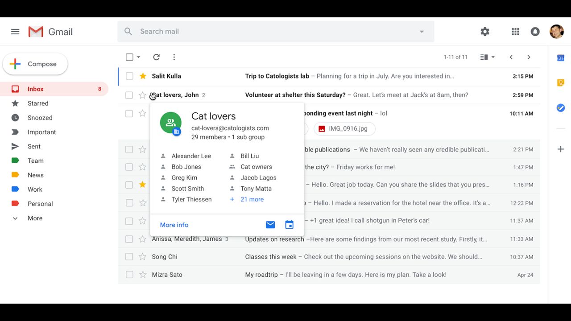Open Gmail settings gear

pyautogui.click(x=485, y=31)
